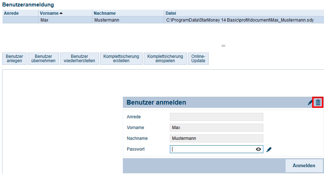Viewport: 324px width, 174px height.
Task: Open Benutzer übernehmen
Action: pyautogui.click(x=43, y=59)
